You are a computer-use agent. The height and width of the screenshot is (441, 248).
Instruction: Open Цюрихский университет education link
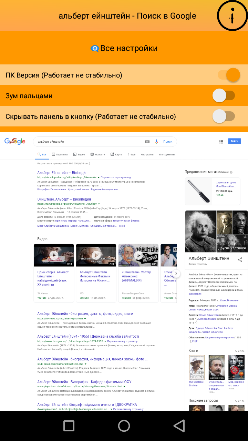point(220,338)
